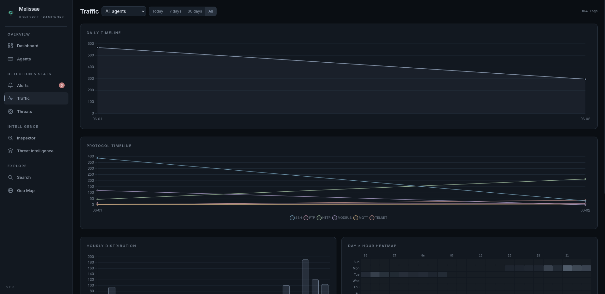Click the Tue row label in heatmap

357,274
